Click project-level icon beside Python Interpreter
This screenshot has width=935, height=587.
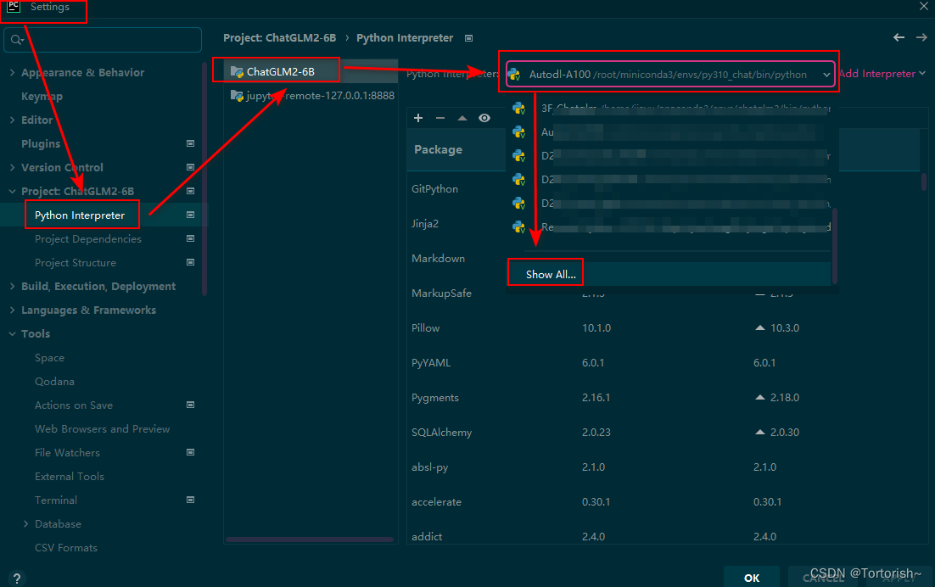[x=190, y=215]
